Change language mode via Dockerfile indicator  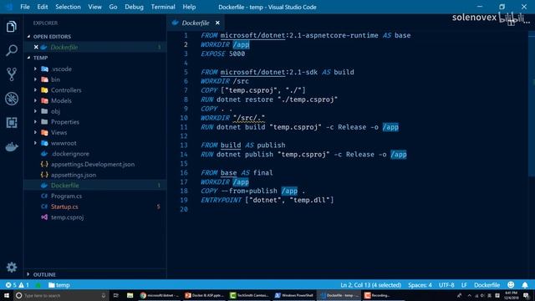click(487, 285)
